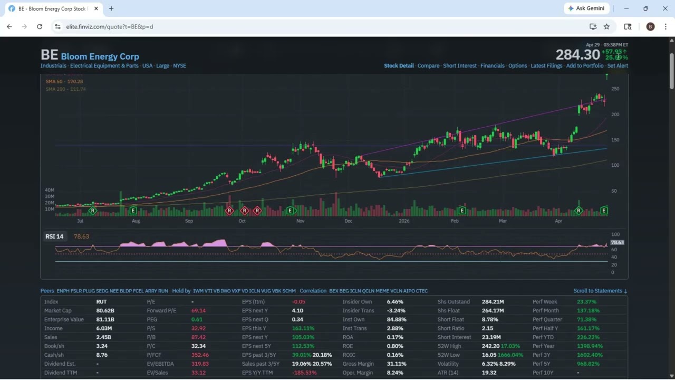This screenshot has width=675, height=380.
Task: Click the Short Float value 8.78%
Action: [x=490, y=320]
